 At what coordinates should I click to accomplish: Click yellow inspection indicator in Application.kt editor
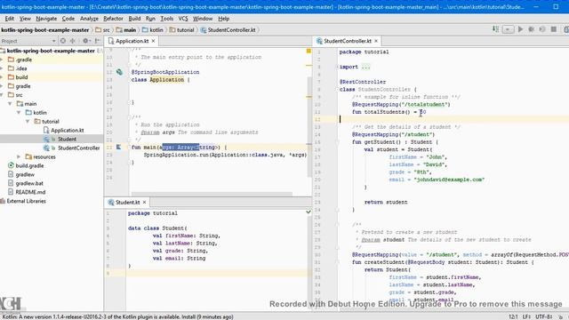[x=309, y=52]
